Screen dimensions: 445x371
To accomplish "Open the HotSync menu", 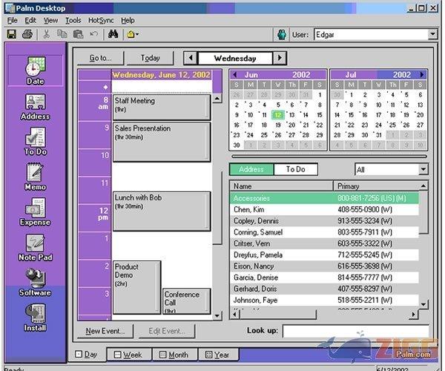I will click(101, 21).
